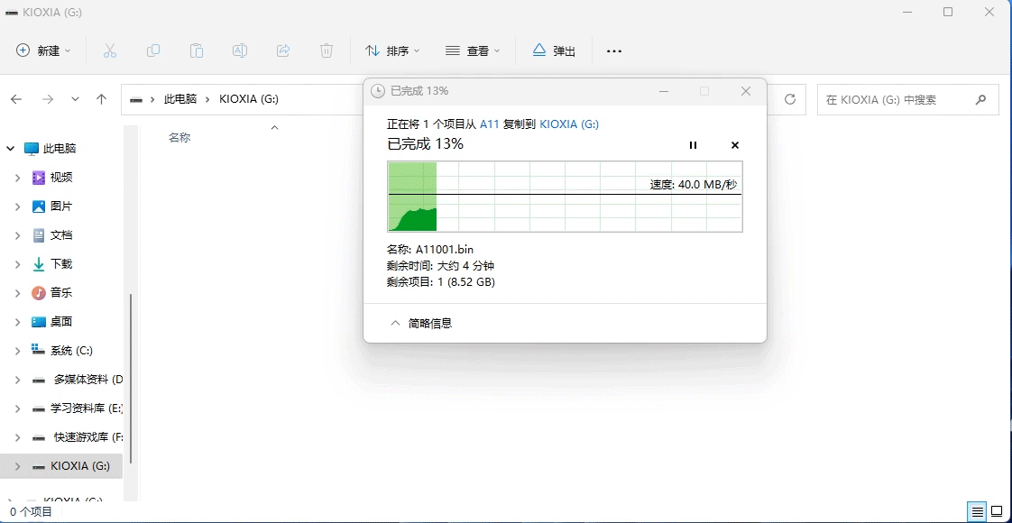Expand the 系统 (C:) drive node
This screenshot has width=1012, height=523.
[x=18, y=350]
